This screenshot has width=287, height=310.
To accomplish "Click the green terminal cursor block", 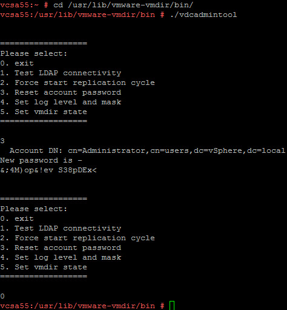I will [172, 305].
